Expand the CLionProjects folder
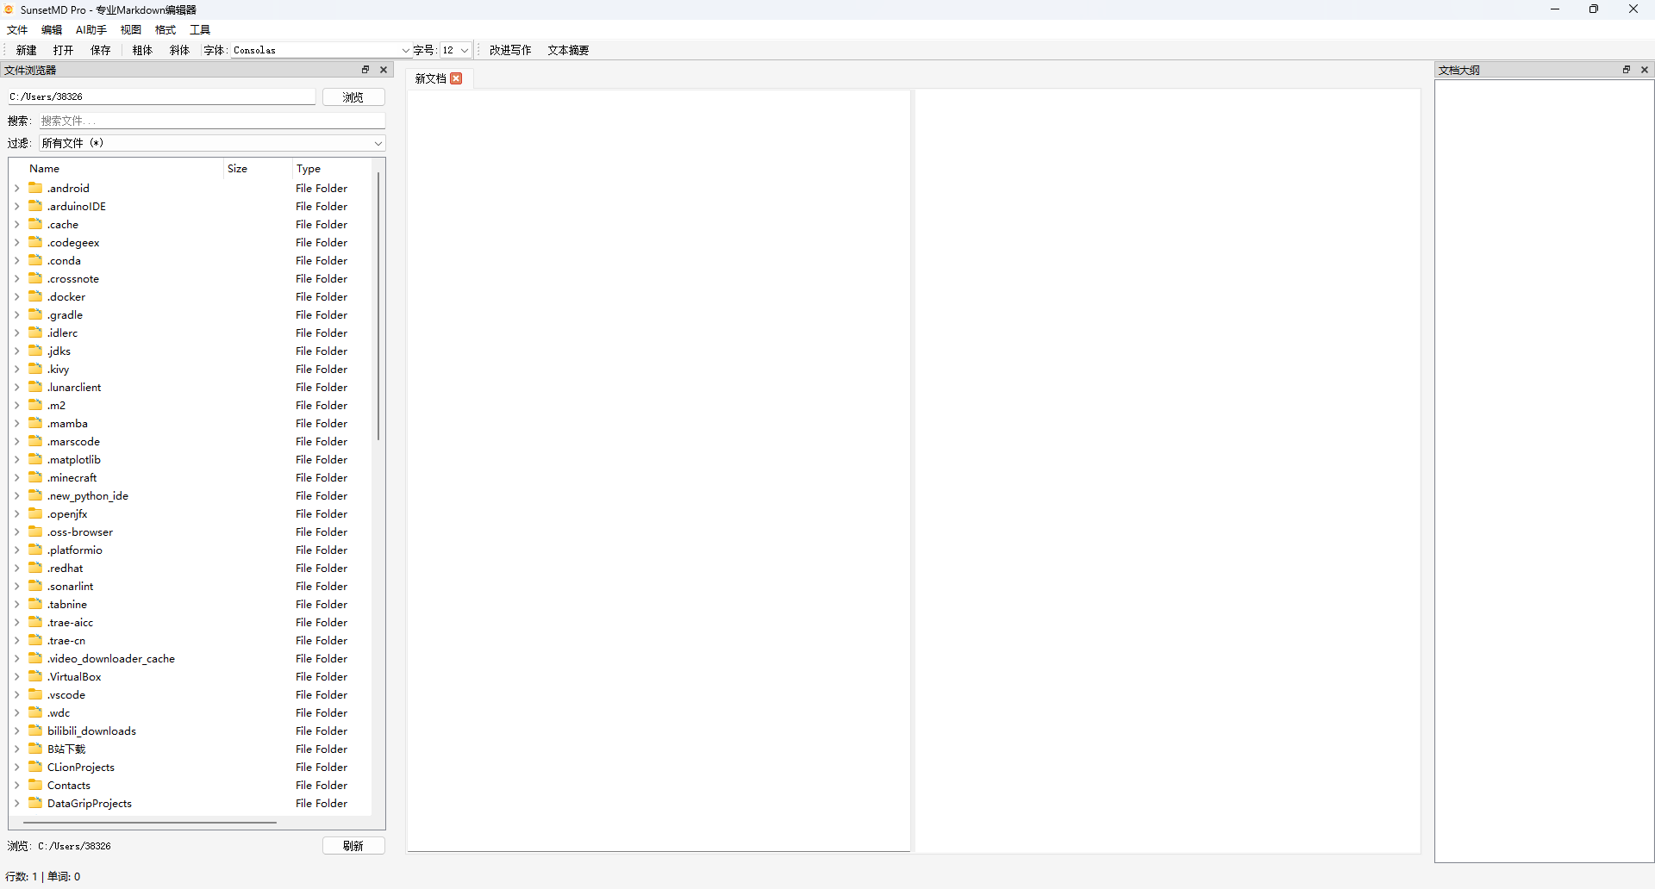 (x=16, y=767)
